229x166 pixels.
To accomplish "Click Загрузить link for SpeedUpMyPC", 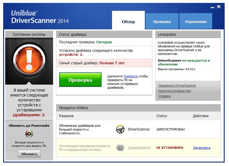I will click(202, 148).
